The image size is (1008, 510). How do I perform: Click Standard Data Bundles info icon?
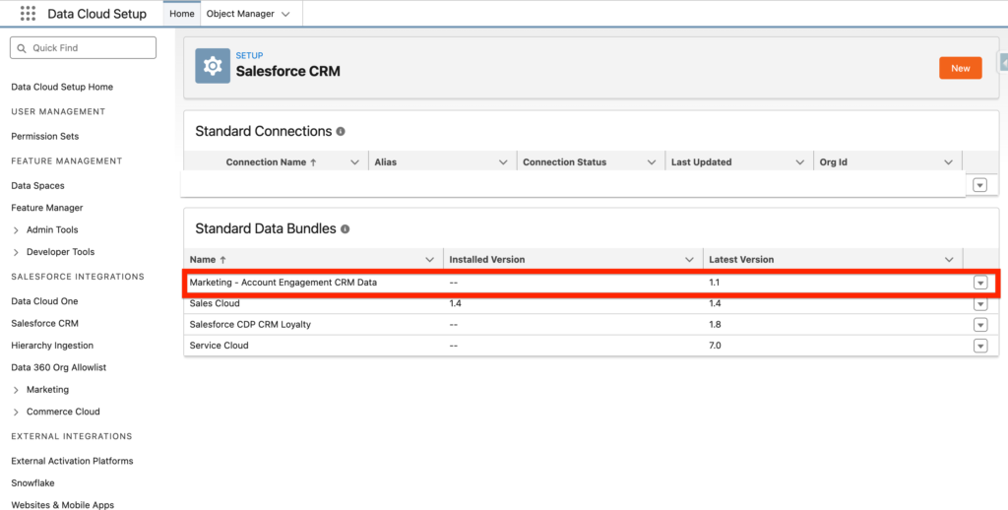click(346, 229)
